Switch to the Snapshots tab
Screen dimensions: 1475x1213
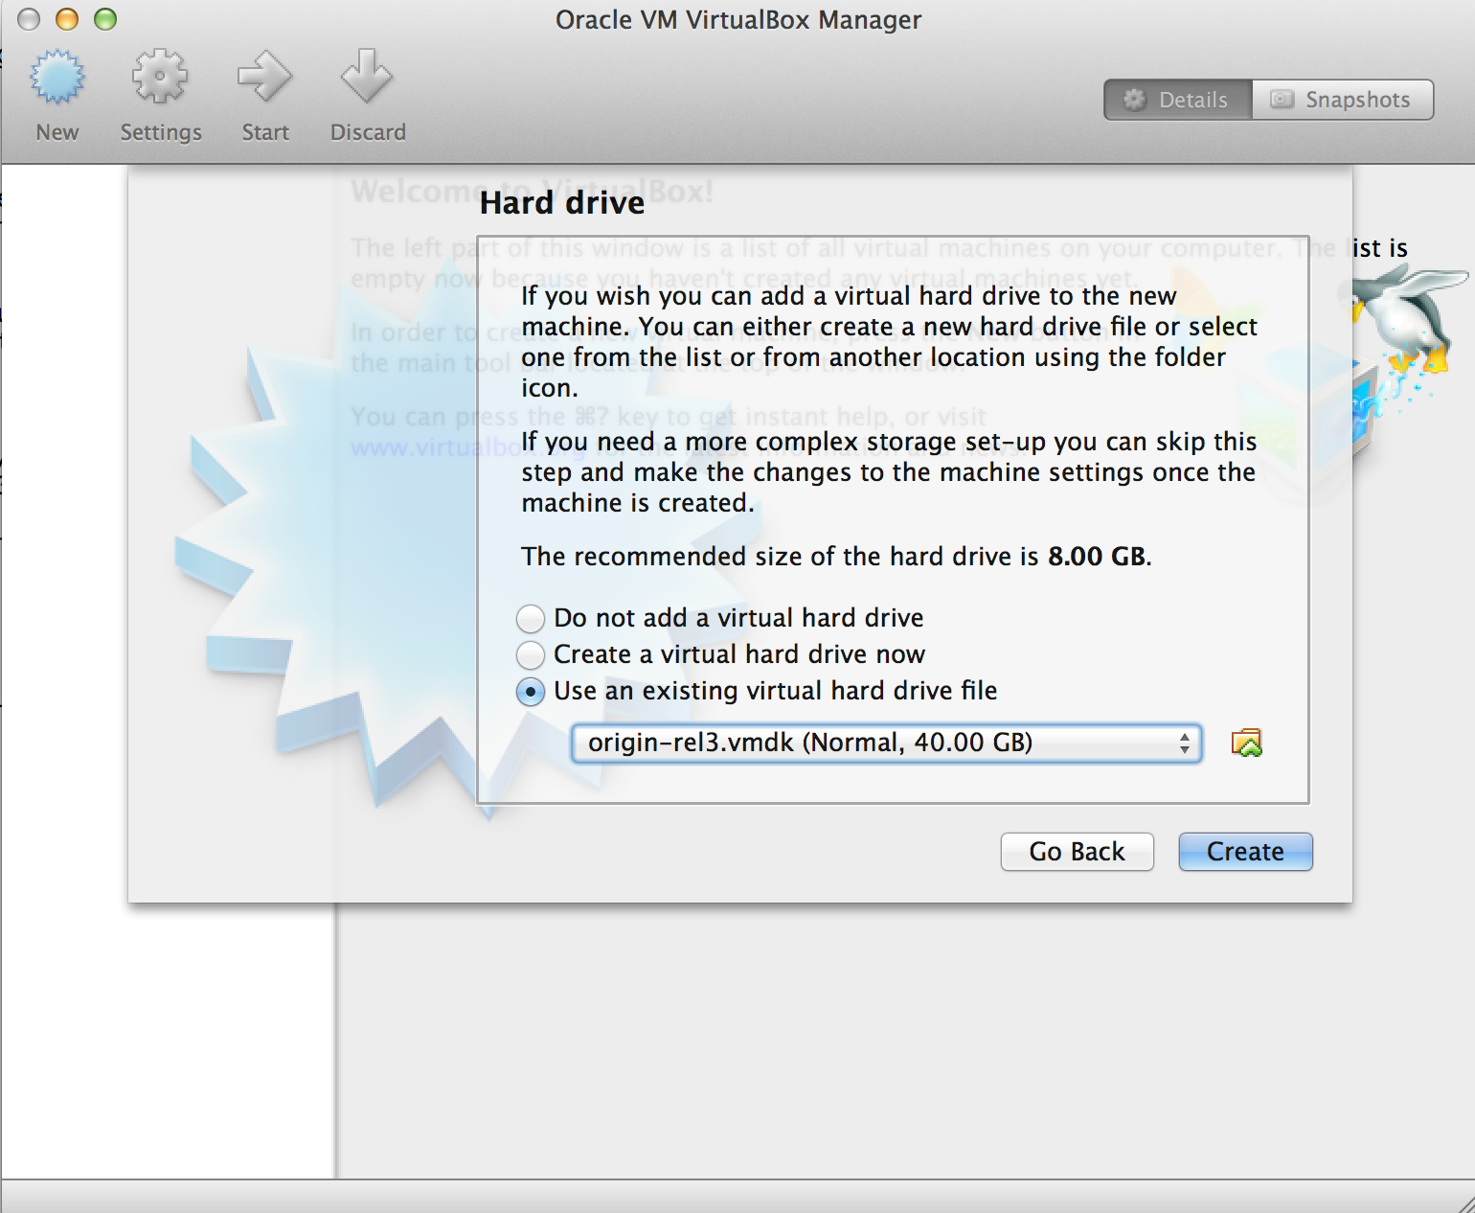coord(1342,100)
